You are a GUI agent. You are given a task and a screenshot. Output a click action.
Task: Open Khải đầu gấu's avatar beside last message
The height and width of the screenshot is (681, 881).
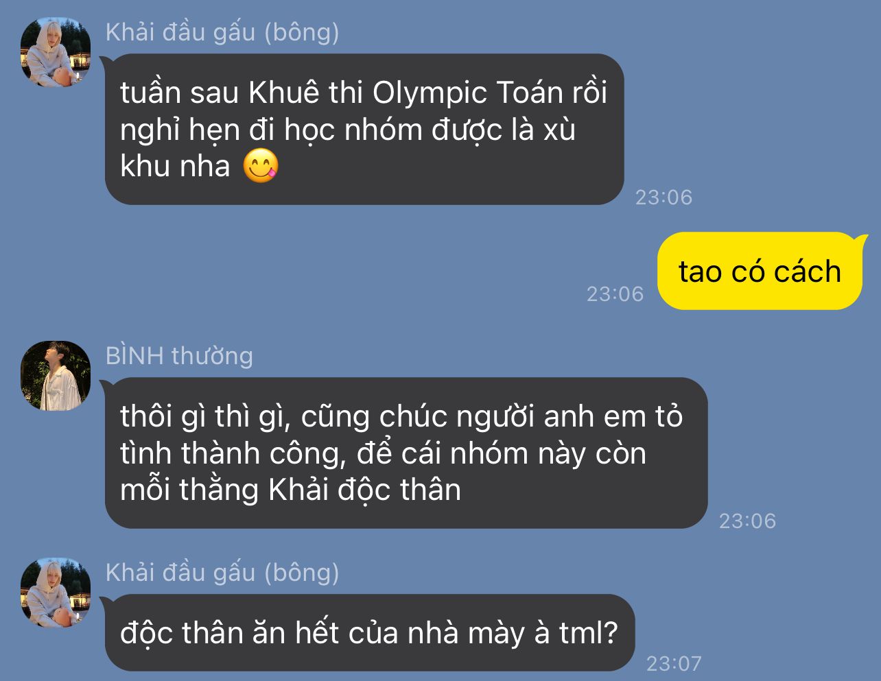pos(56,593)
